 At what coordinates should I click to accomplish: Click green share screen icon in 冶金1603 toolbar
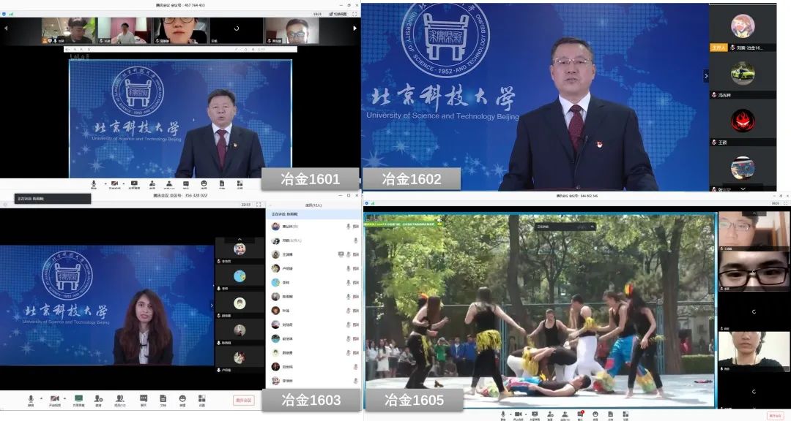point(78,399)
